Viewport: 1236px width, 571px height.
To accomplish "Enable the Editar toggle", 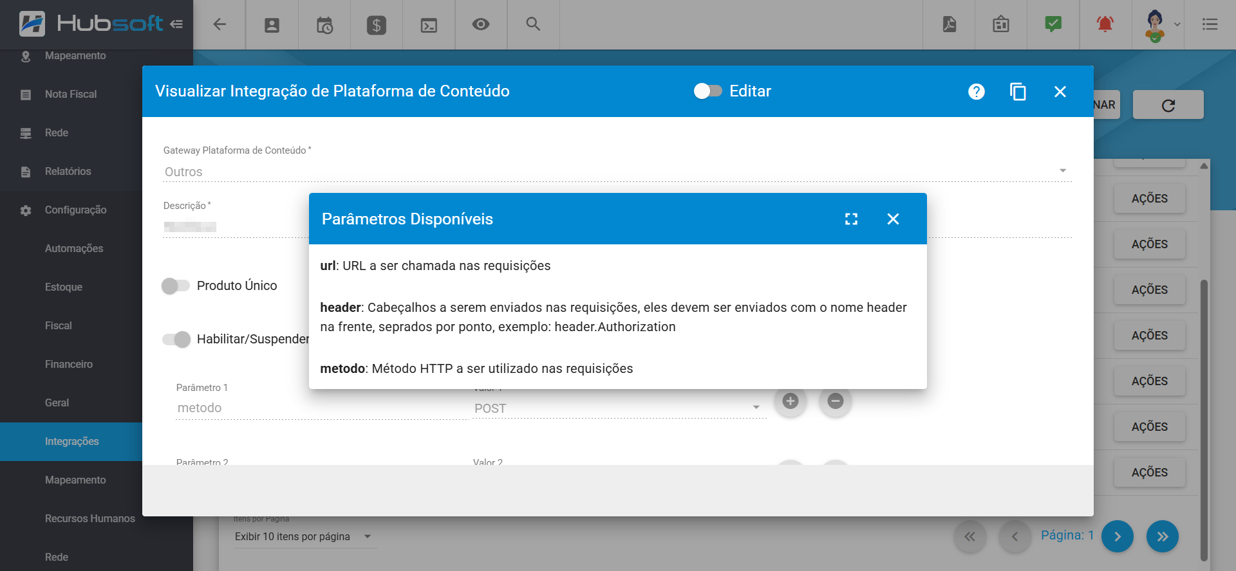I will pos(707,91).
